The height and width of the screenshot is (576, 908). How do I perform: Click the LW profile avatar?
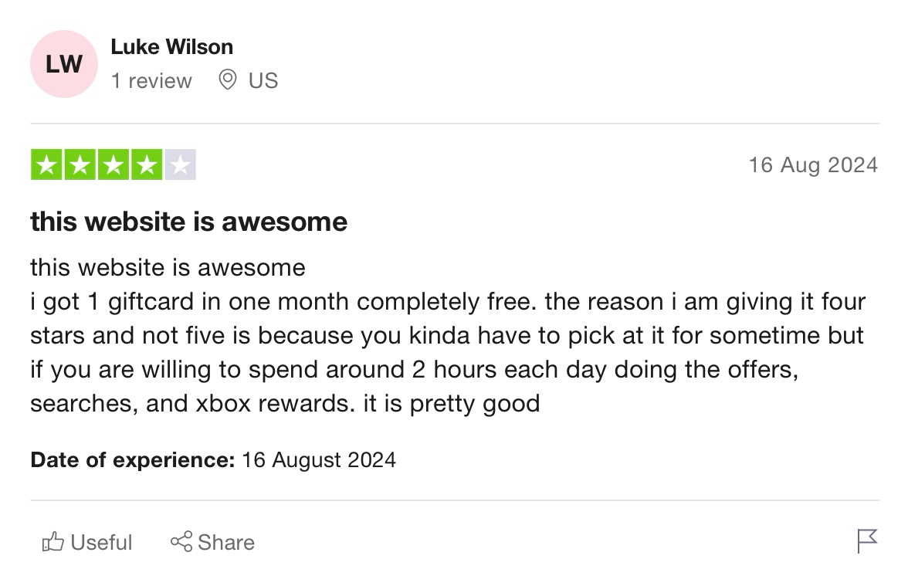pos(63,64)
